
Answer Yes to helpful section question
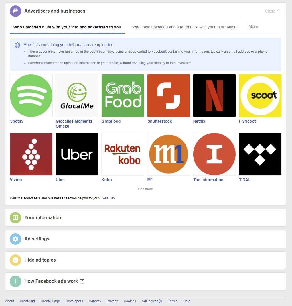click(x=105, y=198)
